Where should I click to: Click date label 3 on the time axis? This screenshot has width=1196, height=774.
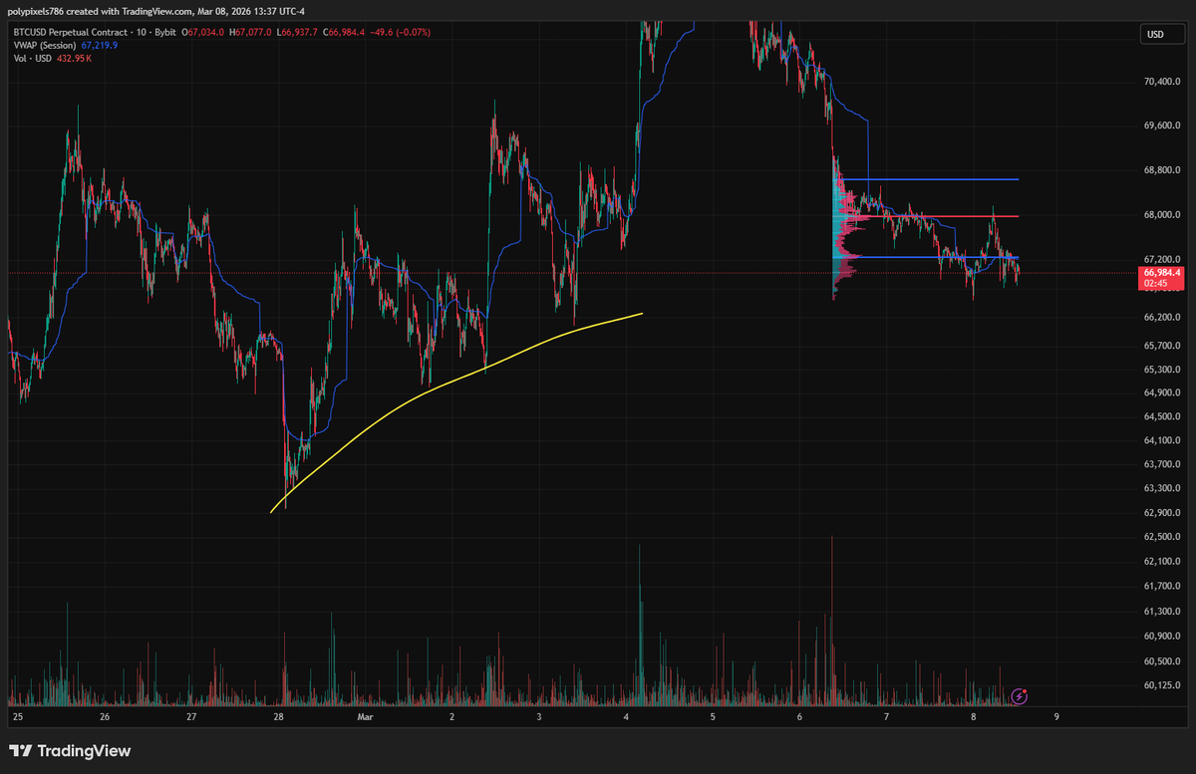[539, 716]
